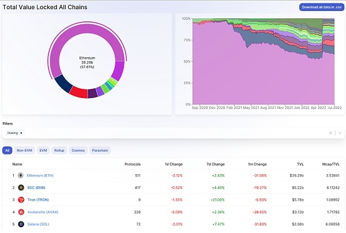
Task: Remove the Staking filter tag
Action: [x=21, y=133]
